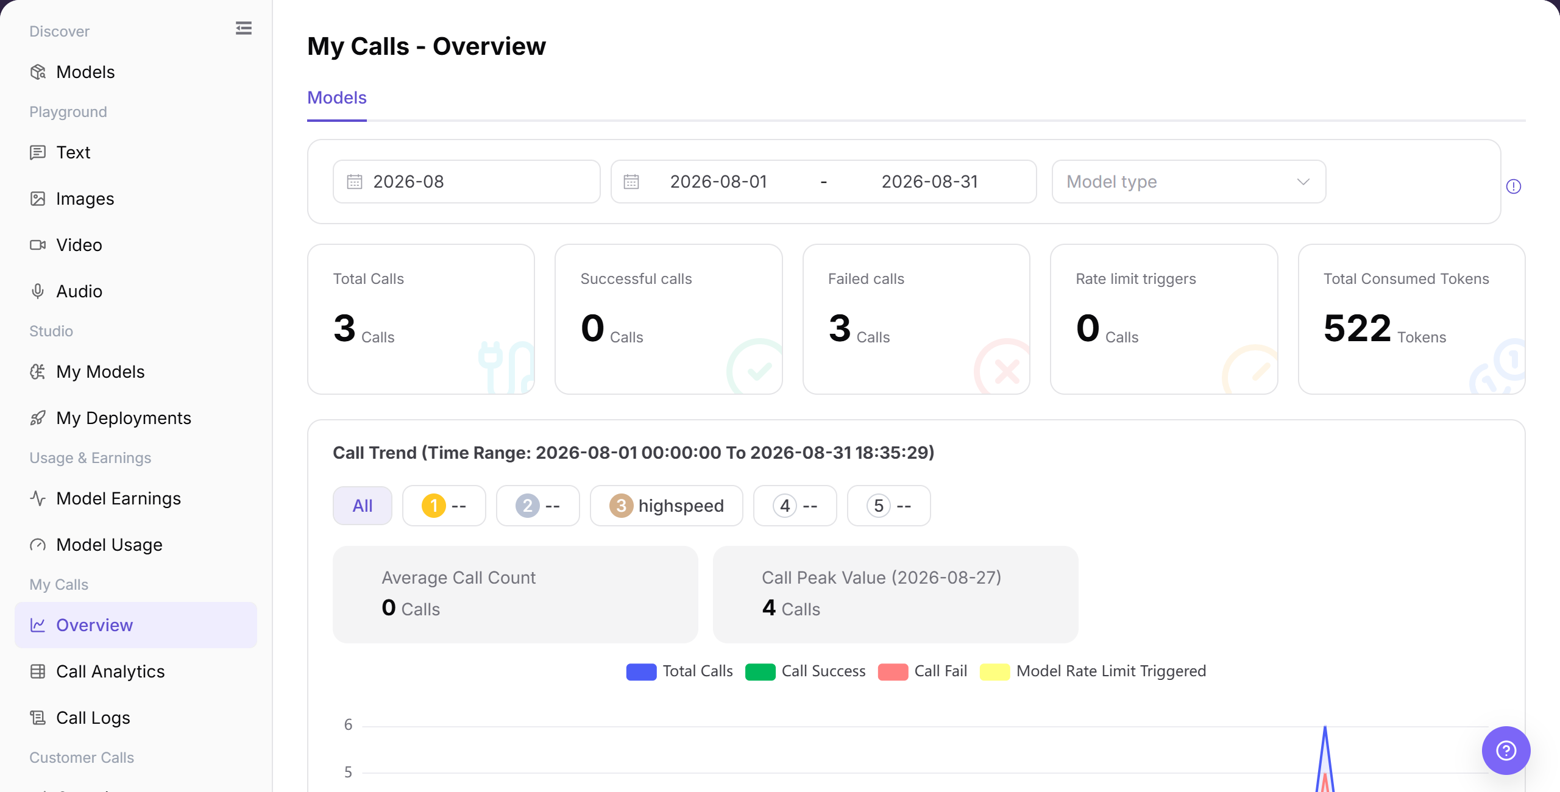Toggle Model Rate Limit Triggered legend swatch
This screenshot has height=792, width=1560.
tap(994, 671)
